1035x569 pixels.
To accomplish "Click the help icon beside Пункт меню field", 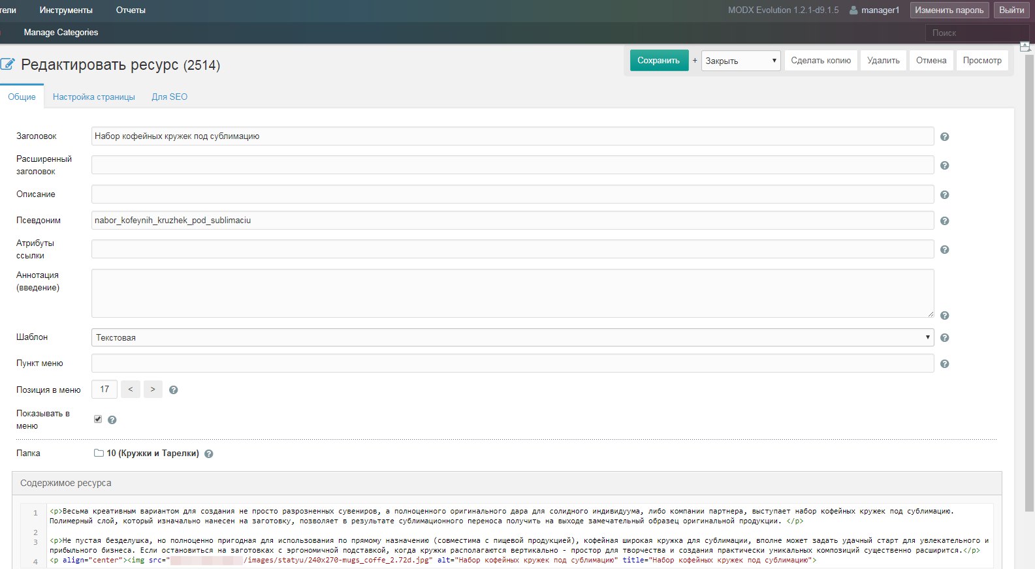I will [x=944, y=364].
